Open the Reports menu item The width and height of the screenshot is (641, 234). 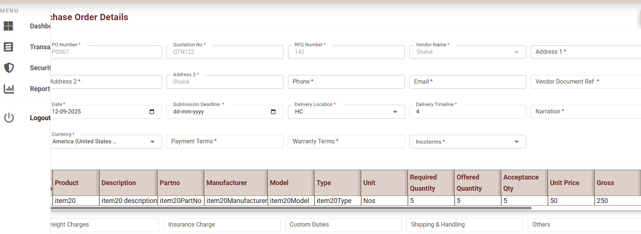pos(40,89)
